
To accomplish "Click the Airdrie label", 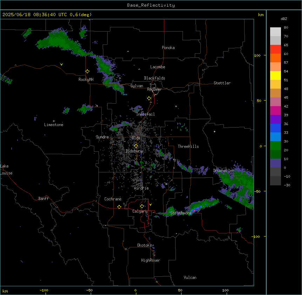I will pos(141,188).
